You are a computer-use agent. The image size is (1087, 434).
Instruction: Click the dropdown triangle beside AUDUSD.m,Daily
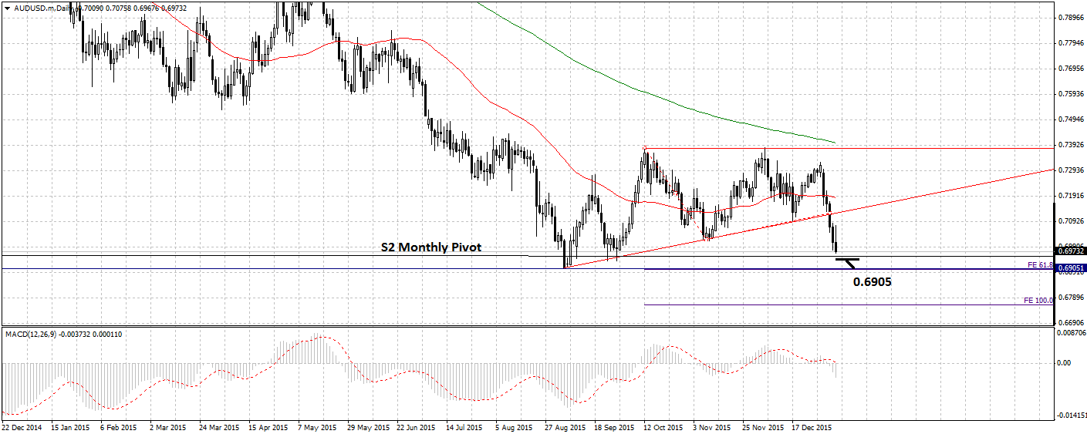[7, 6]
